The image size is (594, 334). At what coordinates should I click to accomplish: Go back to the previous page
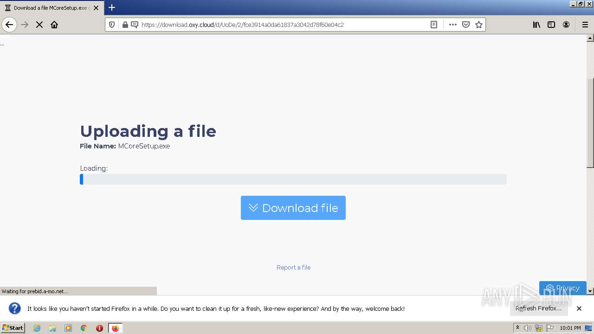[9, 25]
